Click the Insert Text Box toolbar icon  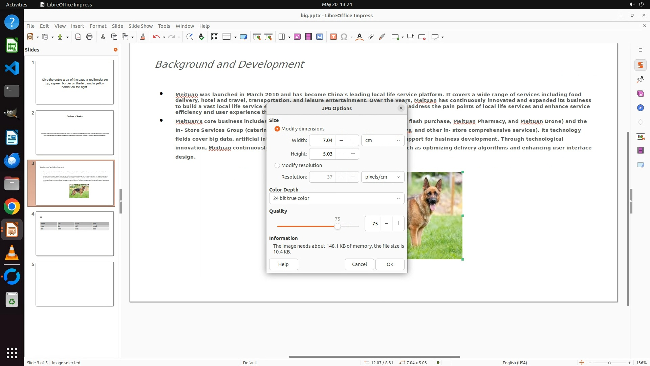[333, 37]
